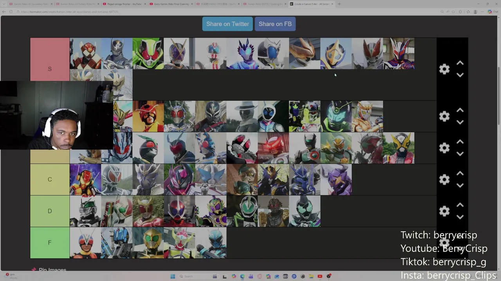Open settings gear for S tier row

coord(444,69)
